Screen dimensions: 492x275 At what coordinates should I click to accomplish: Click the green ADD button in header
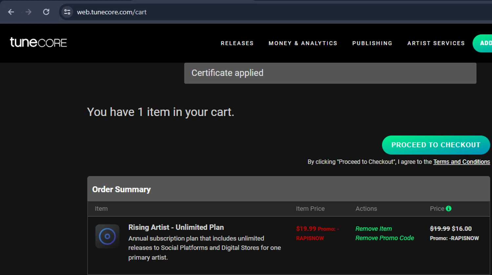[482, 43]
